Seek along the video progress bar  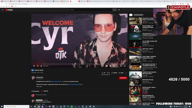79,64
